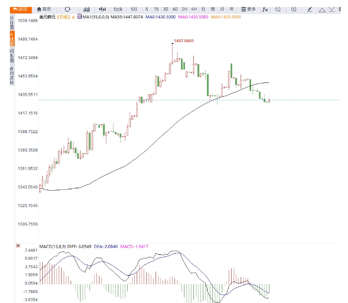This screenshot has height=303, width=348.
Task: Open the 分时图 side tab
Action: (12, 23)
